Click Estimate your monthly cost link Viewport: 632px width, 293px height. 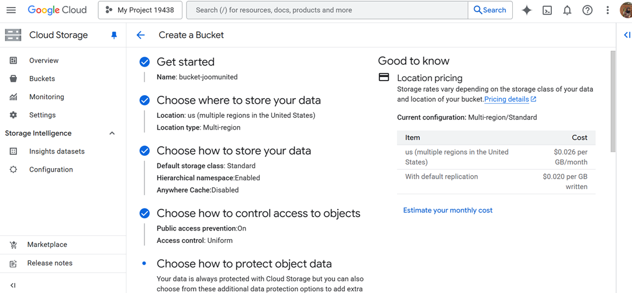click(x=448, y=210)
